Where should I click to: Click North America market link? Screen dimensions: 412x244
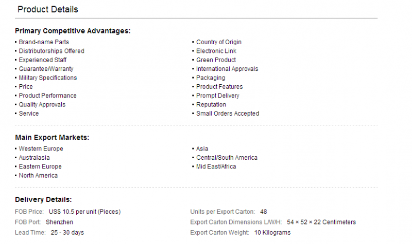tap(38, 175)
